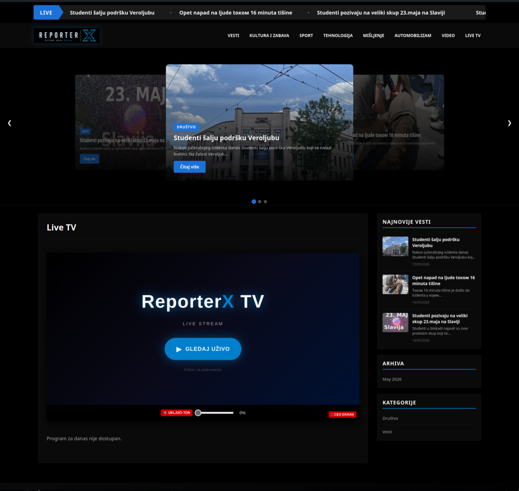Open LIVE TV in navigation
This screenshot has height=491, width=519.
point(473,36)
